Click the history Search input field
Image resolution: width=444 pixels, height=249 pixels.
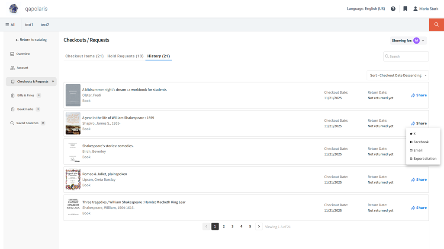(406, 57)
